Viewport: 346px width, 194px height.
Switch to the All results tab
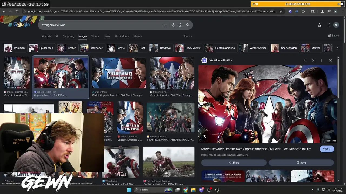pos(57,36)
